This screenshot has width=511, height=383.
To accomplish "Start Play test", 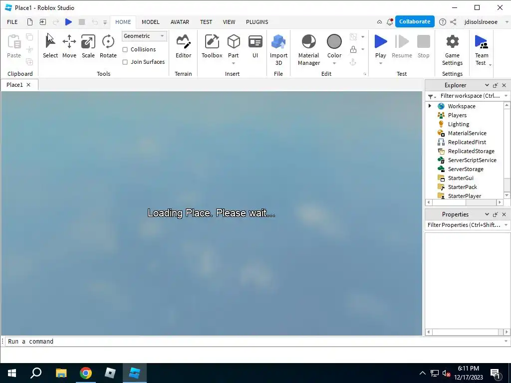I will 380,46.
